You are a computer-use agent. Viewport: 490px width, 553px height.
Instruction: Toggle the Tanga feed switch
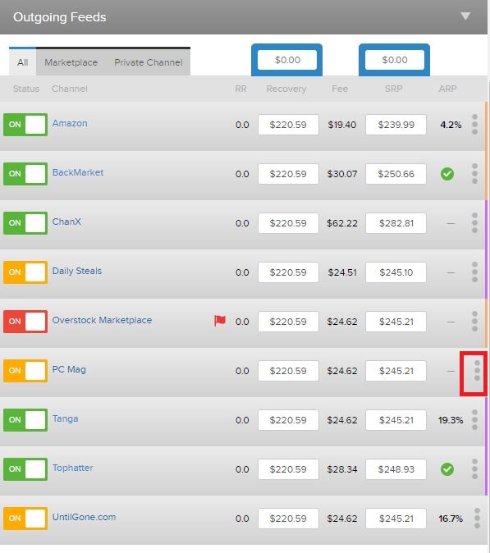point(25,420)
